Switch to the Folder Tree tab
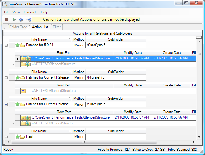Image resolution: width=205 pixels, height=155 pixels. coord(18,27)
